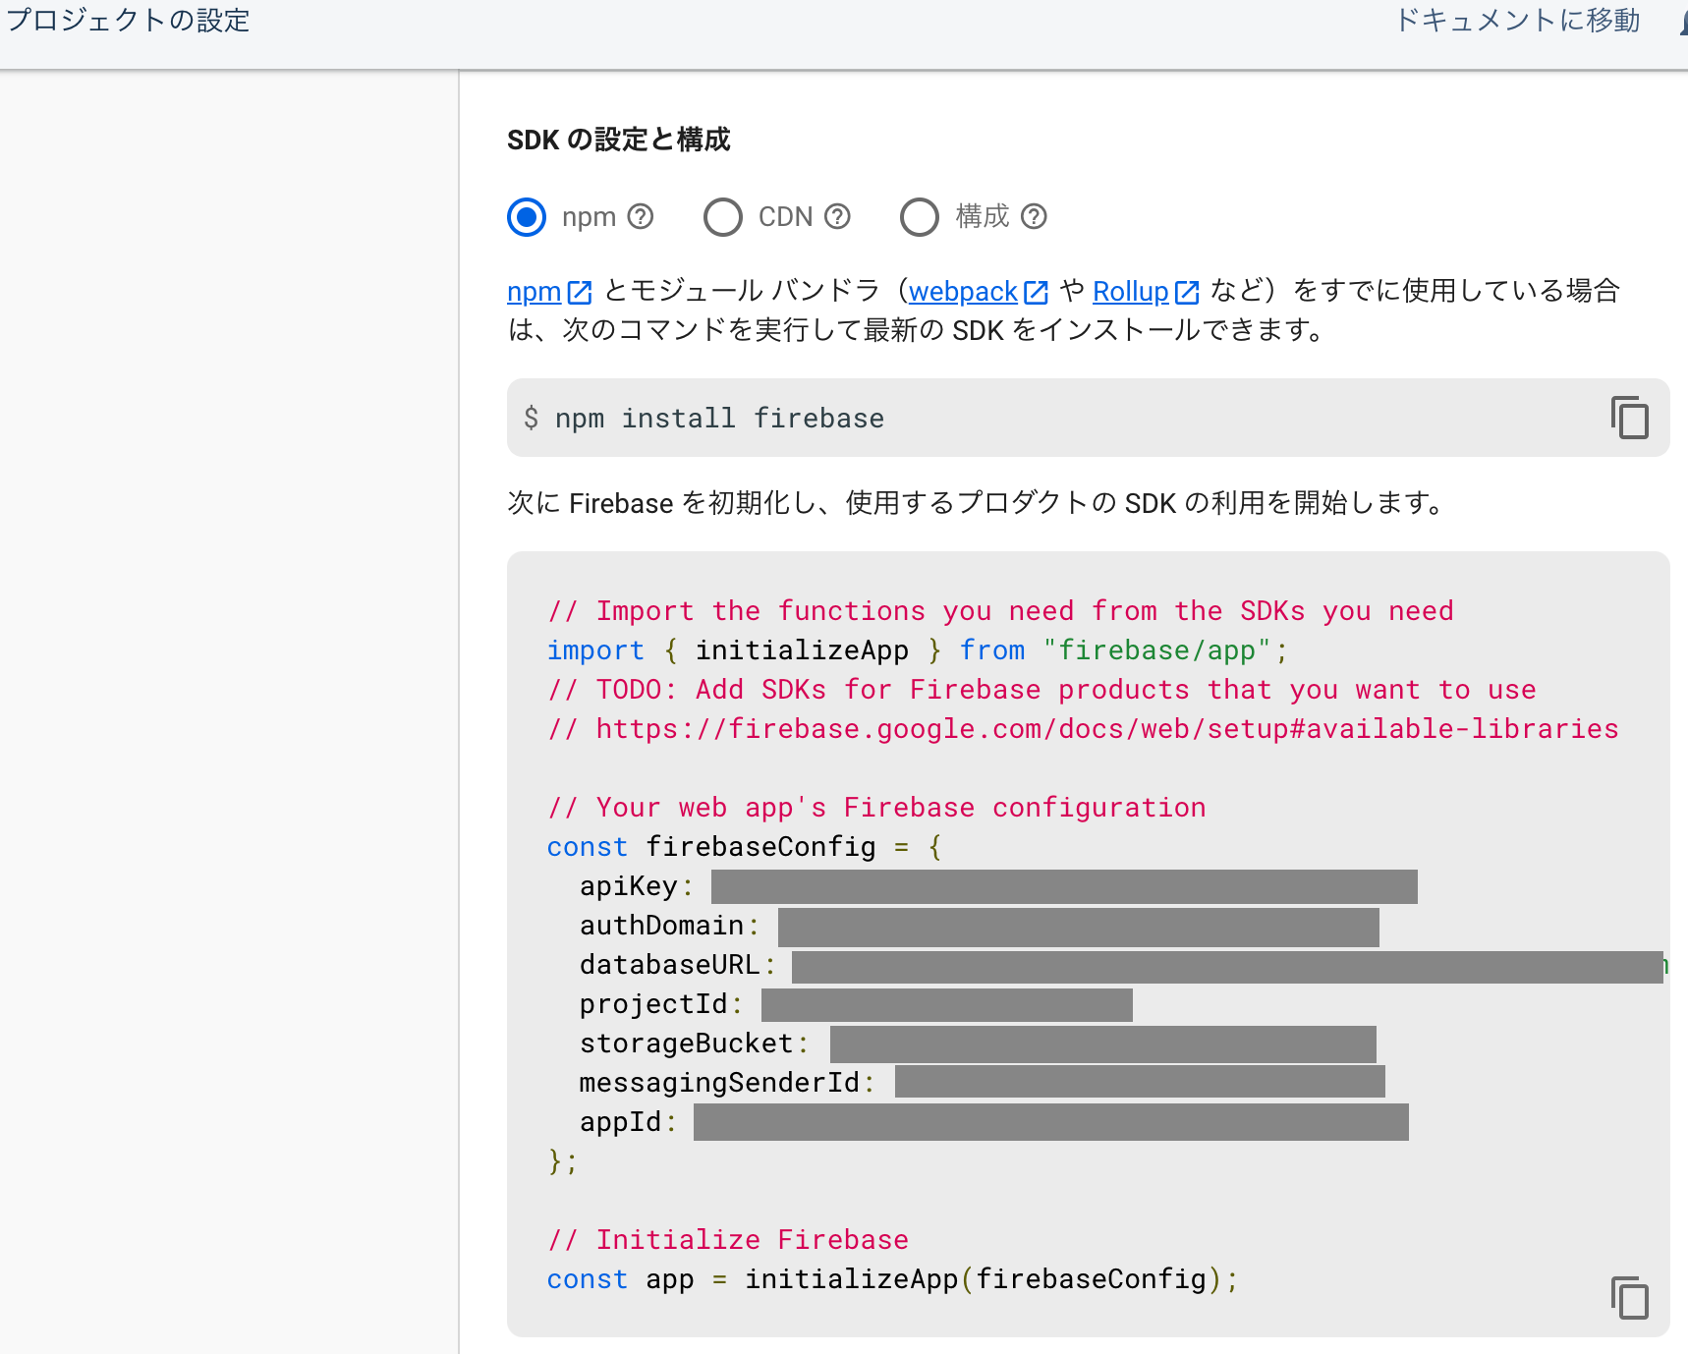Image resolution: width=1688 pixels, height=1354 pixels.
Task: Open help icon next to npm
Action: point(641,216)
